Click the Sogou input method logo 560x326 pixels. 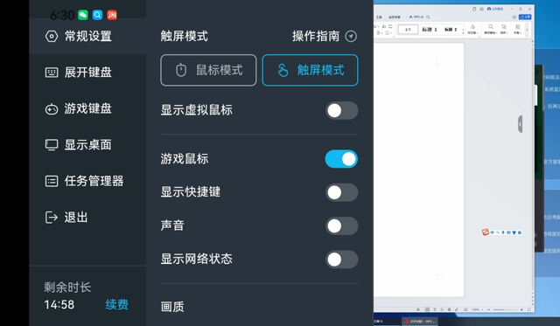485,232
